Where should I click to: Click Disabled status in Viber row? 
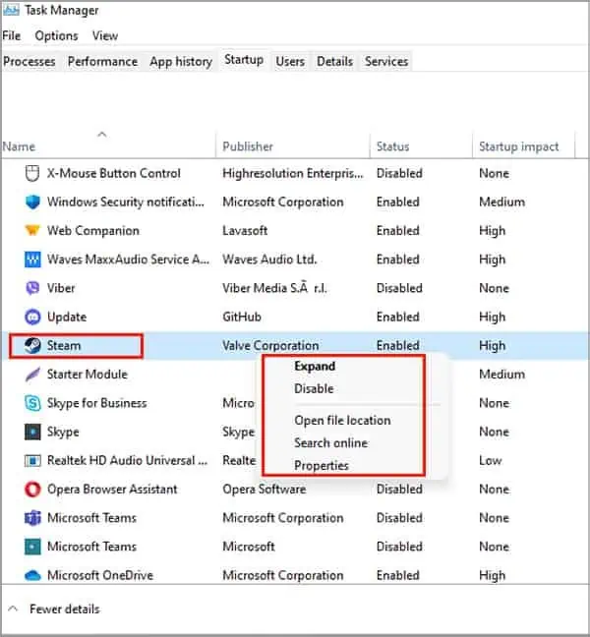pos(399,288)
